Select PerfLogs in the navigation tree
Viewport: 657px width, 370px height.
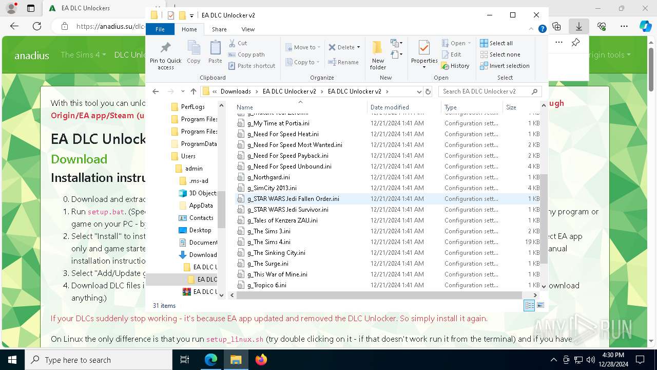point(192,107)
